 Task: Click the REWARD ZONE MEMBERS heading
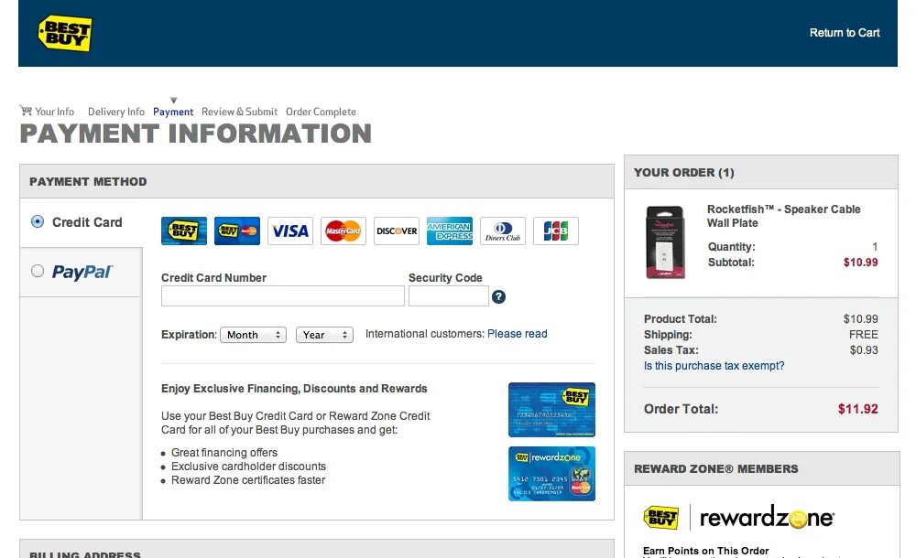715,468
